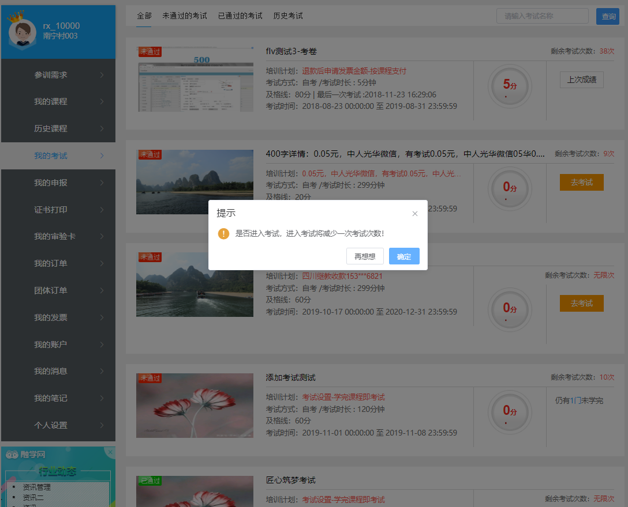Click the orange warning icon in the dialog
628x507 pixels.
pos(223,233)
